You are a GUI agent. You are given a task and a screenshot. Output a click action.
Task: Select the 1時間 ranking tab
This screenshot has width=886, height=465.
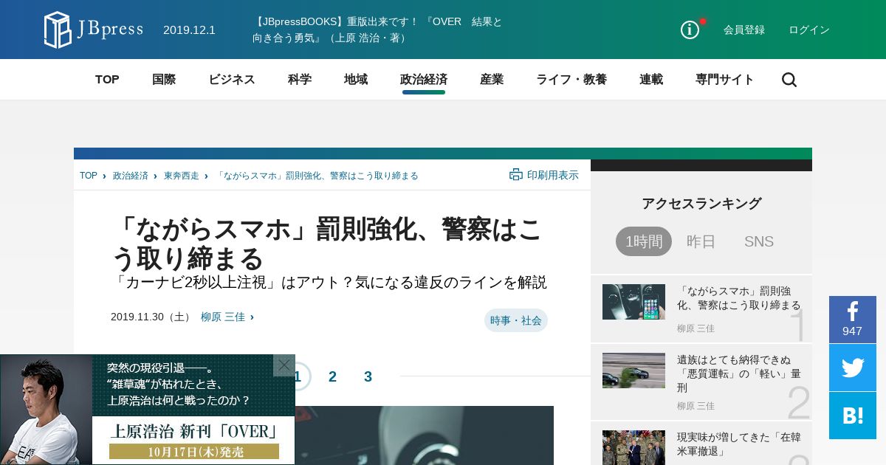point(644,241)
